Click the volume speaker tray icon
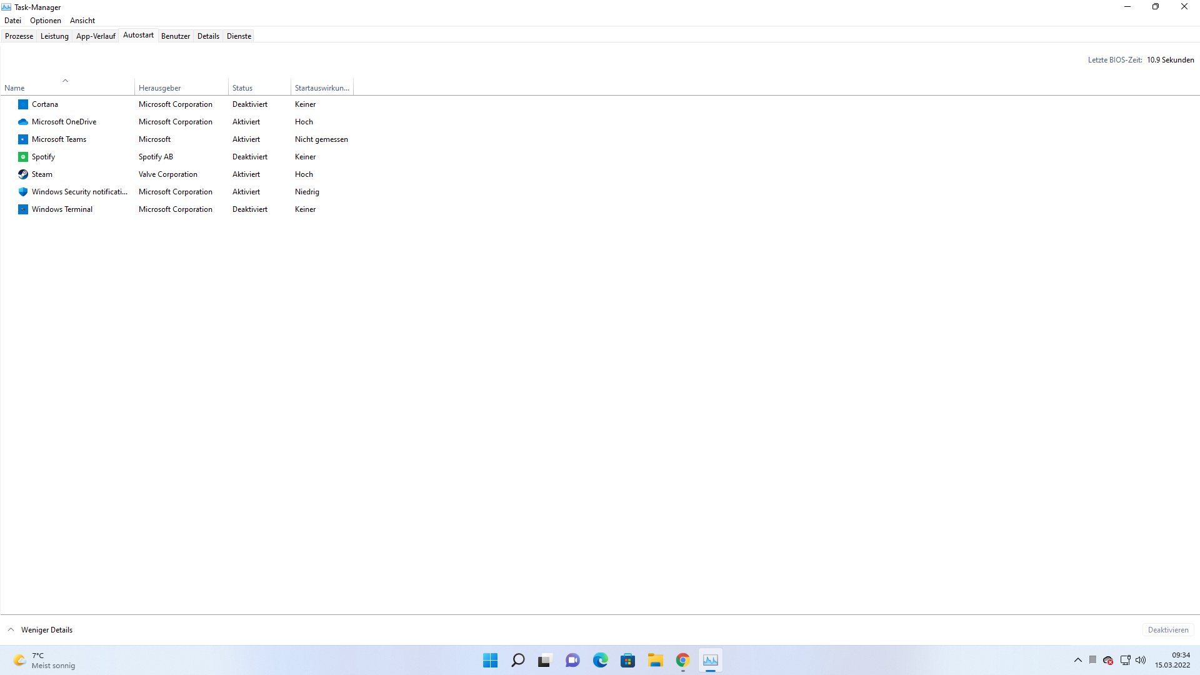 (x=1141, y=660)
